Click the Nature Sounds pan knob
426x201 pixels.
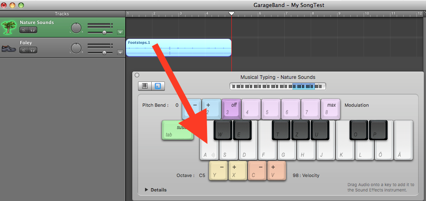click(76, 27)
